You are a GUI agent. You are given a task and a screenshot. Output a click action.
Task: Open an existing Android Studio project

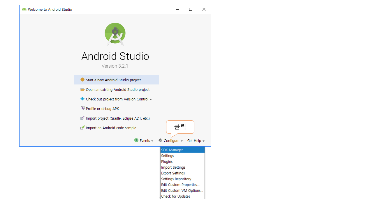click(118, 90)
